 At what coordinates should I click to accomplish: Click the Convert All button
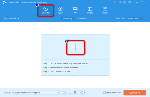click(135, 92)
